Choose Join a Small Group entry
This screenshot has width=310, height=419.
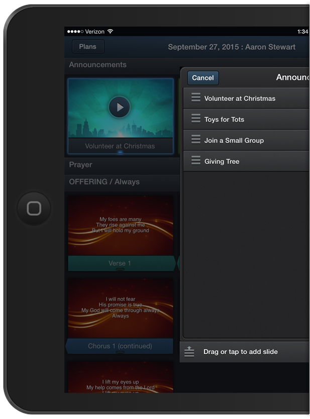pos(234,141)
